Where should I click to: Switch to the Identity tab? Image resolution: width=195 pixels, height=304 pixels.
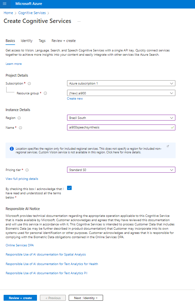[26, 41]
